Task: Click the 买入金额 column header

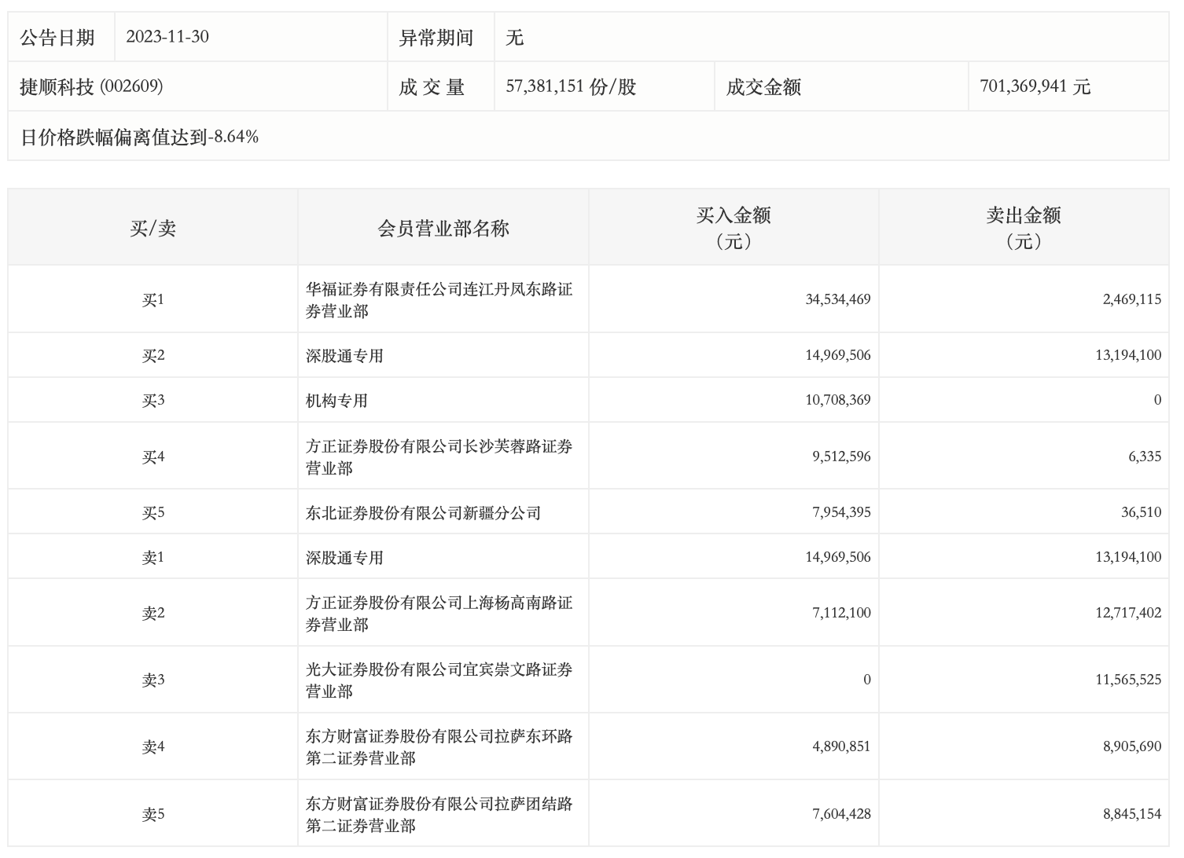Action: click(733, 228)
